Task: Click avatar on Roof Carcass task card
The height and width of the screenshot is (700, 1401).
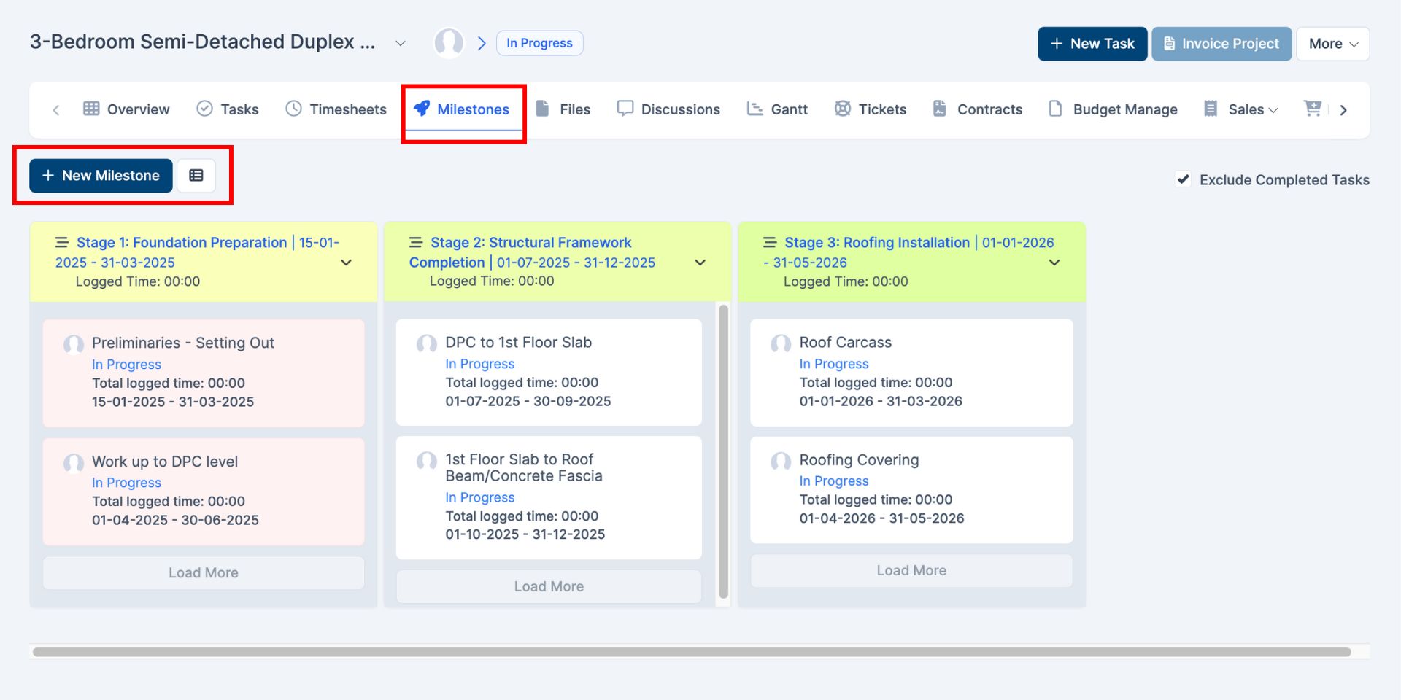Action: (781, 343)
